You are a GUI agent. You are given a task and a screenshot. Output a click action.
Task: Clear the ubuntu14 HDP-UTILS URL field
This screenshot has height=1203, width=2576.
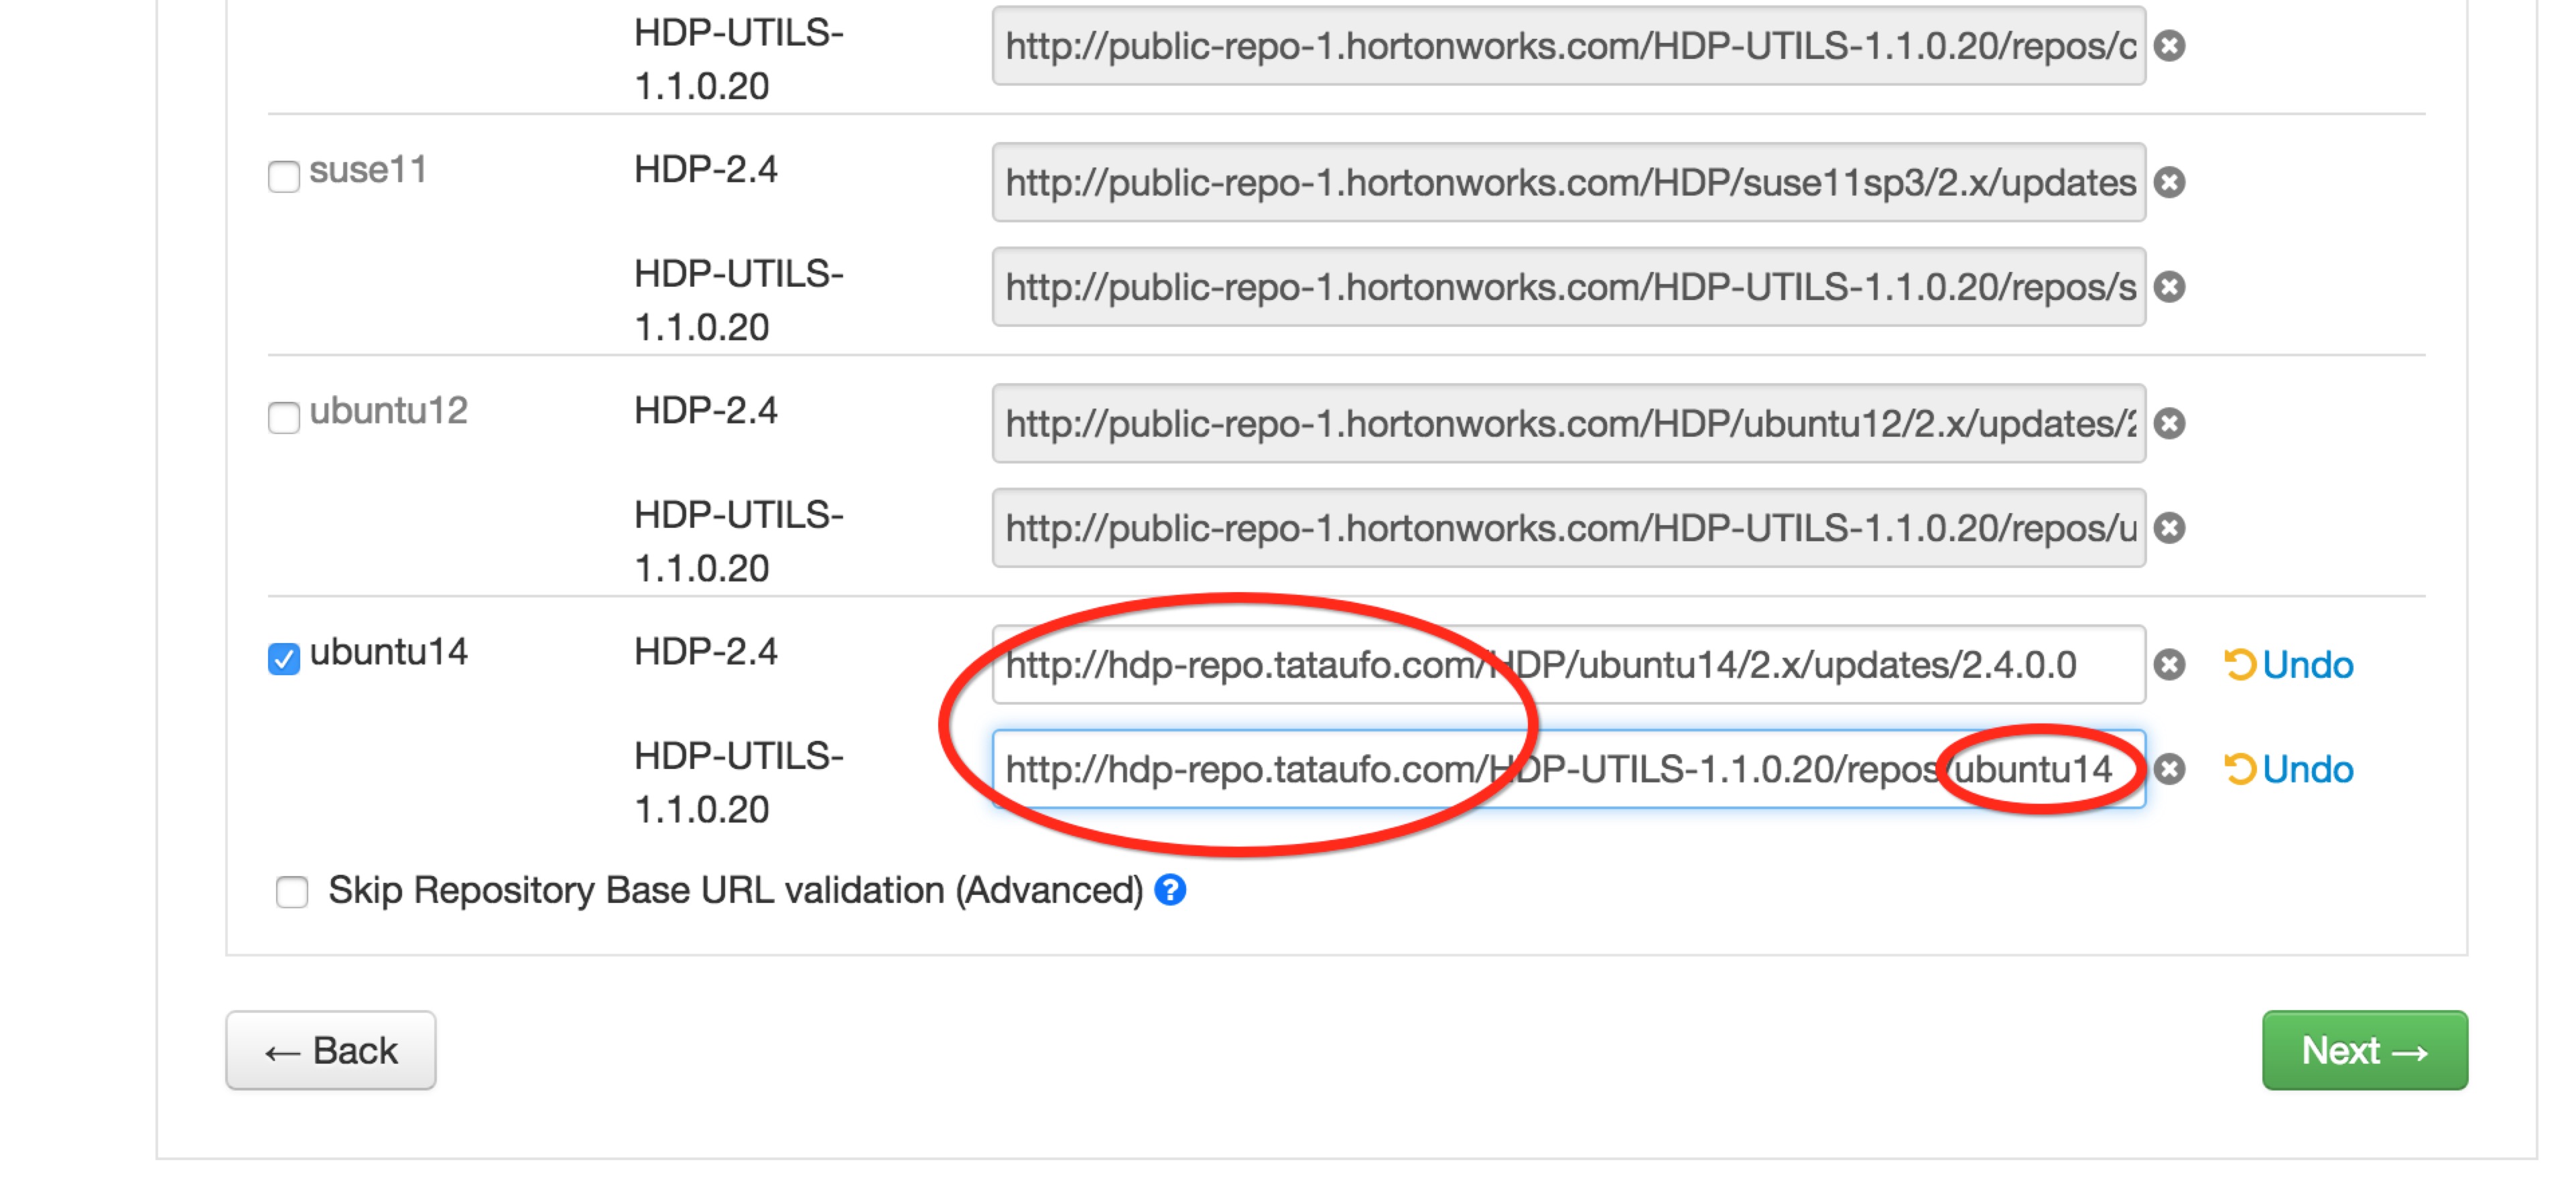(2169, 770)
